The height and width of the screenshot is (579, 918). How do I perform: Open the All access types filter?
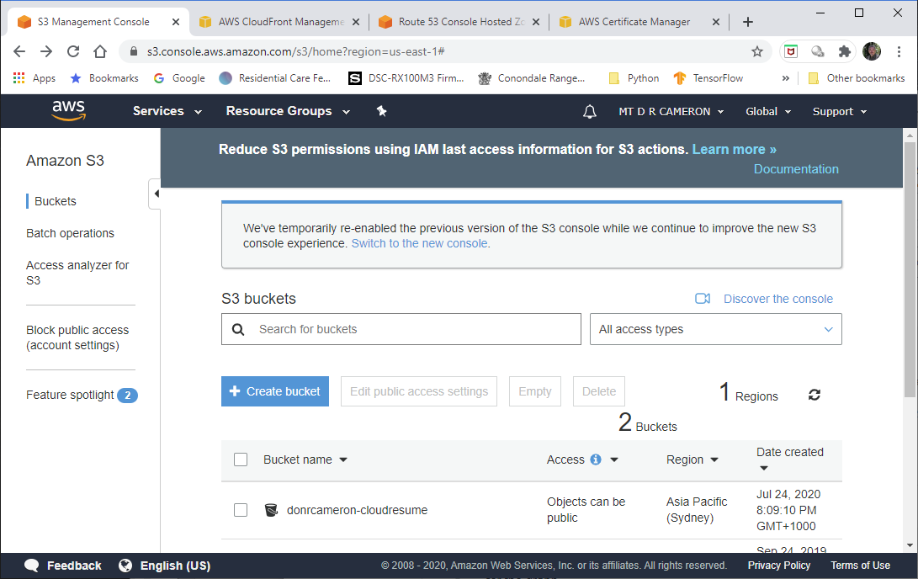715,329
